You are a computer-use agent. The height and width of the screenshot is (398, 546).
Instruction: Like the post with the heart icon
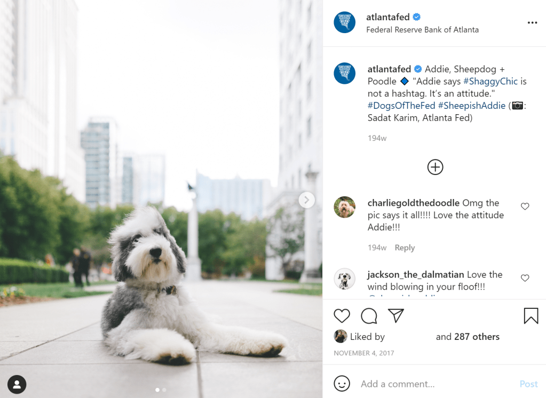click(x=342, y=316)
